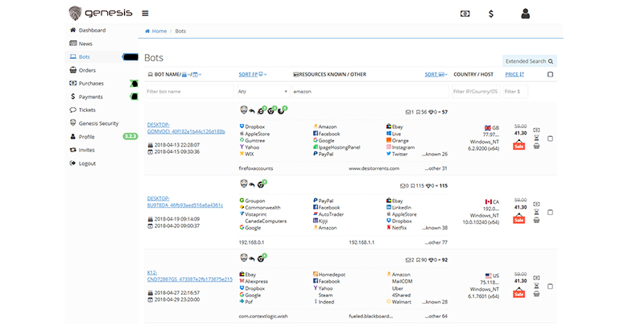Click the basket add-to-cart icon for the CA bot

click(x=537, y=220)
